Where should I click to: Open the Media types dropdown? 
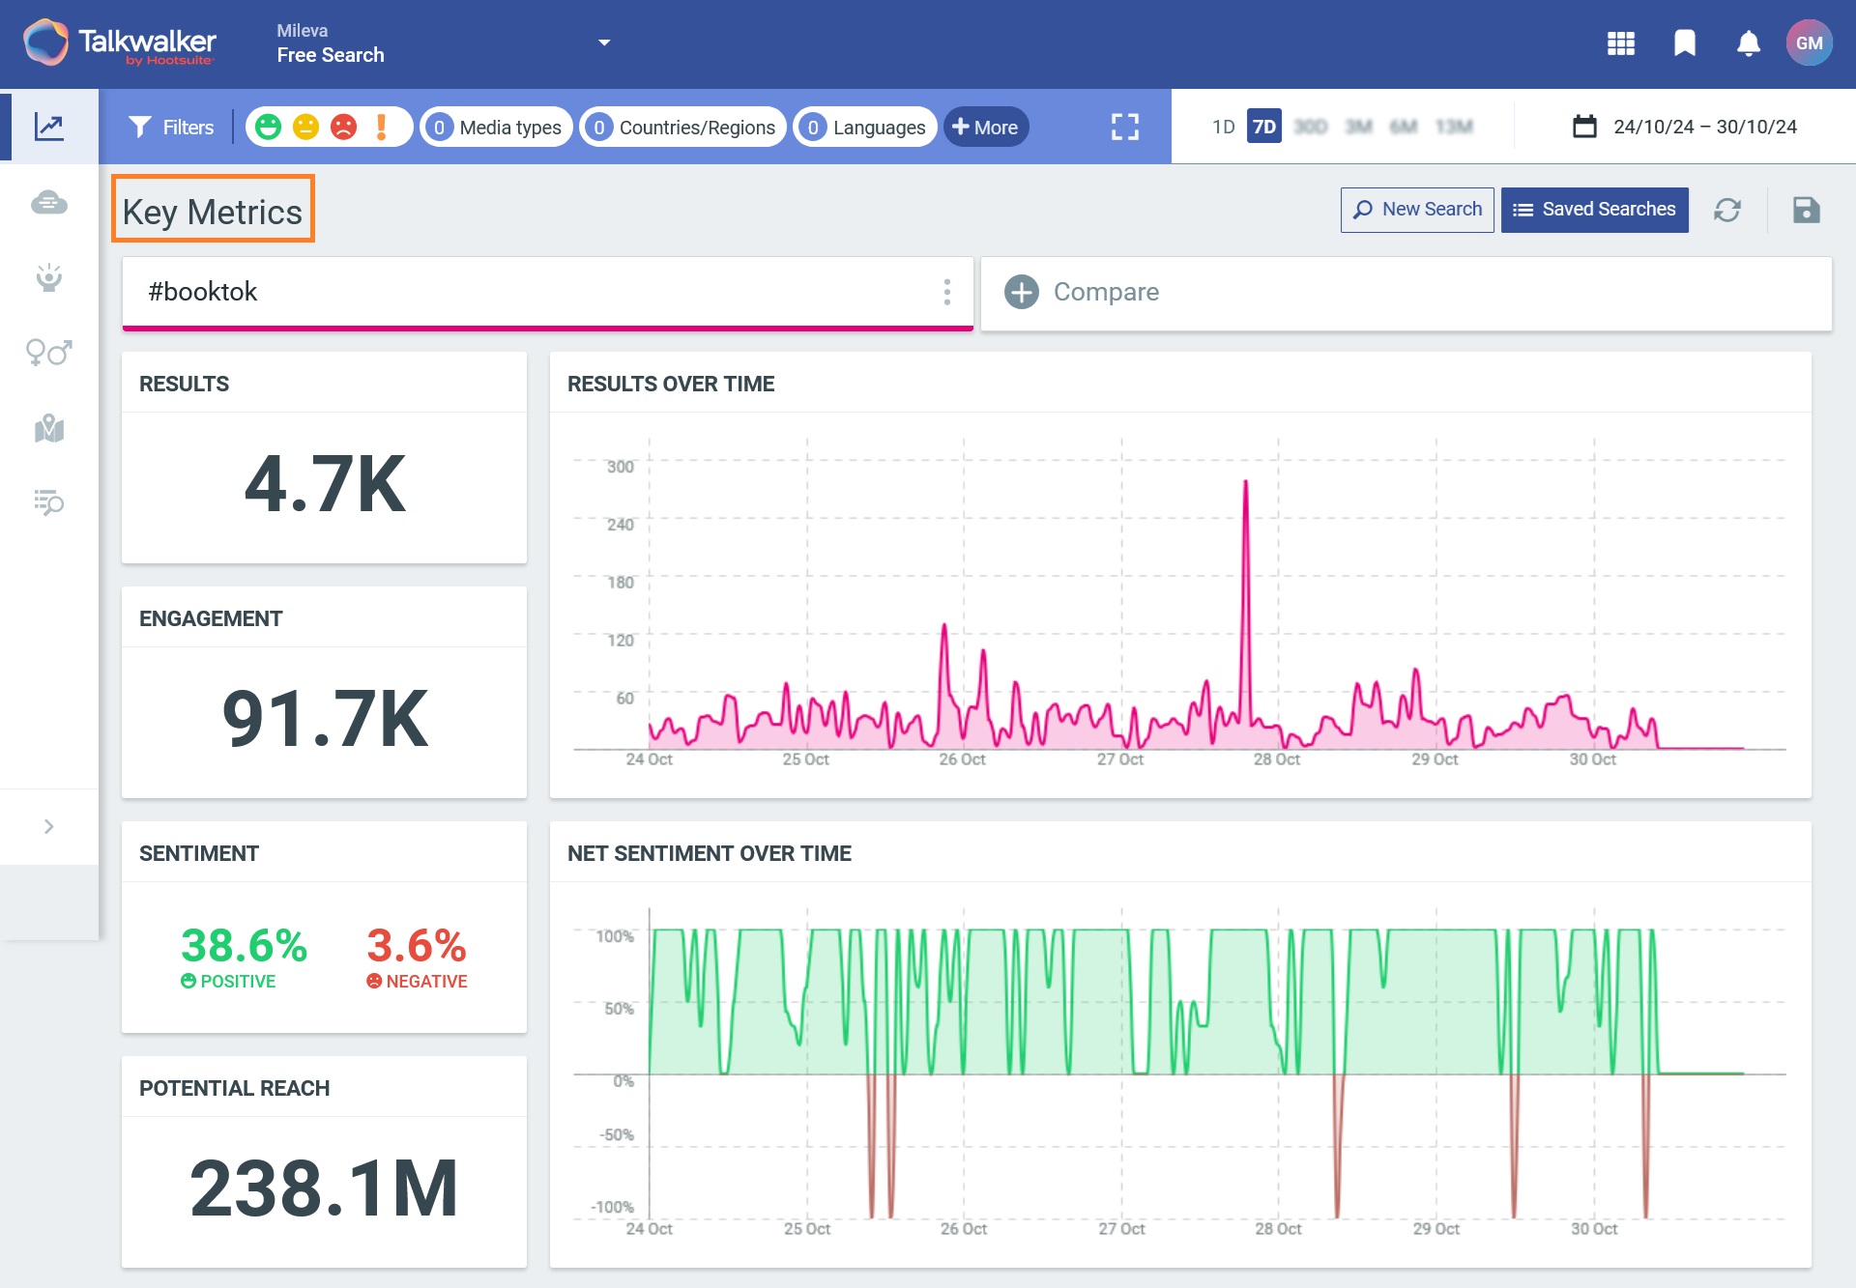click(496, 127)
